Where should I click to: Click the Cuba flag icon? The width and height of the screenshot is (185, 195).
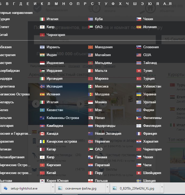[91, 19]
